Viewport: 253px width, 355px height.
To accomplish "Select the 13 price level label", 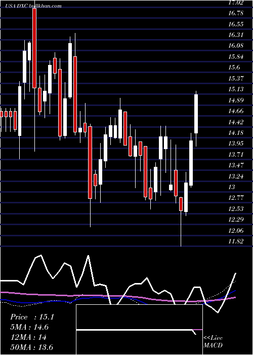I will click(x=232, y=187).
